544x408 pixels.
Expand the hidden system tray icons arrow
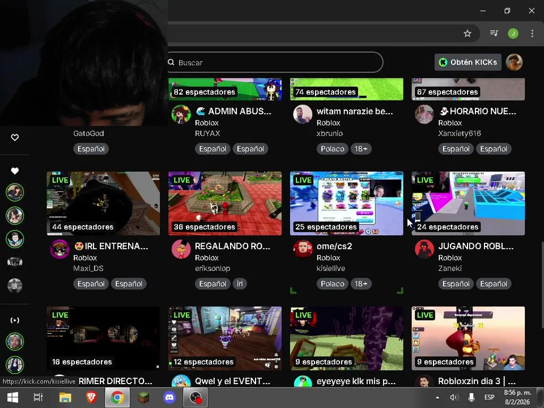coord(437,398)
